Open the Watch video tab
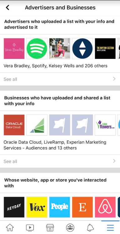The height and width of the screenshot is (234, 120). point(30,227)
